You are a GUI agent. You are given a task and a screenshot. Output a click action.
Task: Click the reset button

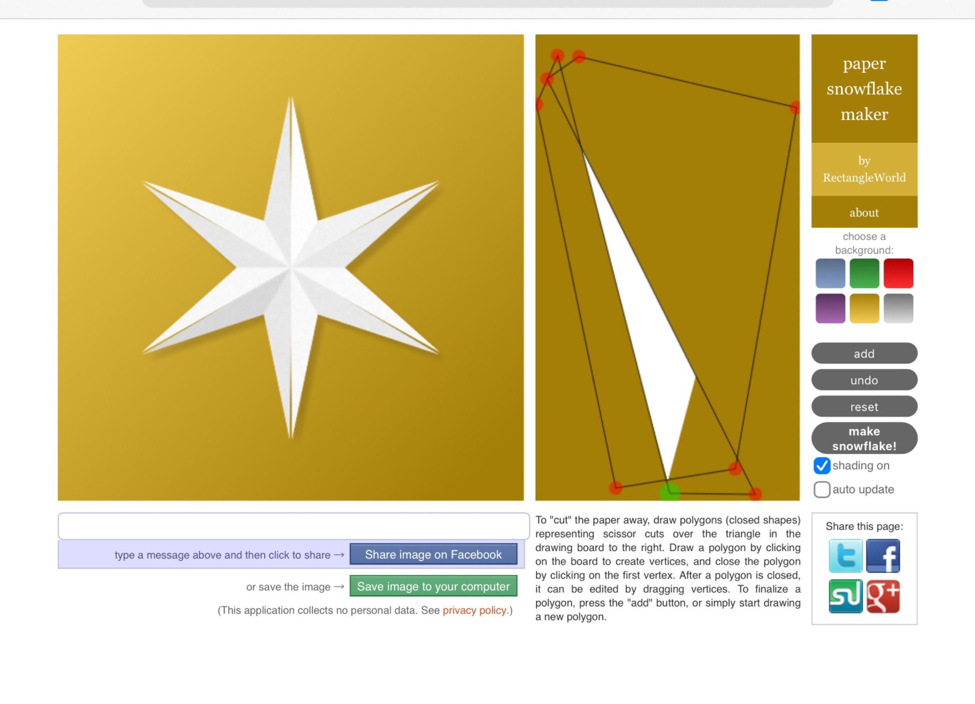pos(864,406)
